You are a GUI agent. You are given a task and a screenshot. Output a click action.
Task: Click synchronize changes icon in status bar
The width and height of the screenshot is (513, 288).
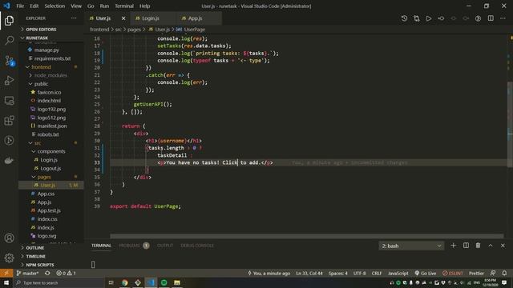click(x=47, y=273)
